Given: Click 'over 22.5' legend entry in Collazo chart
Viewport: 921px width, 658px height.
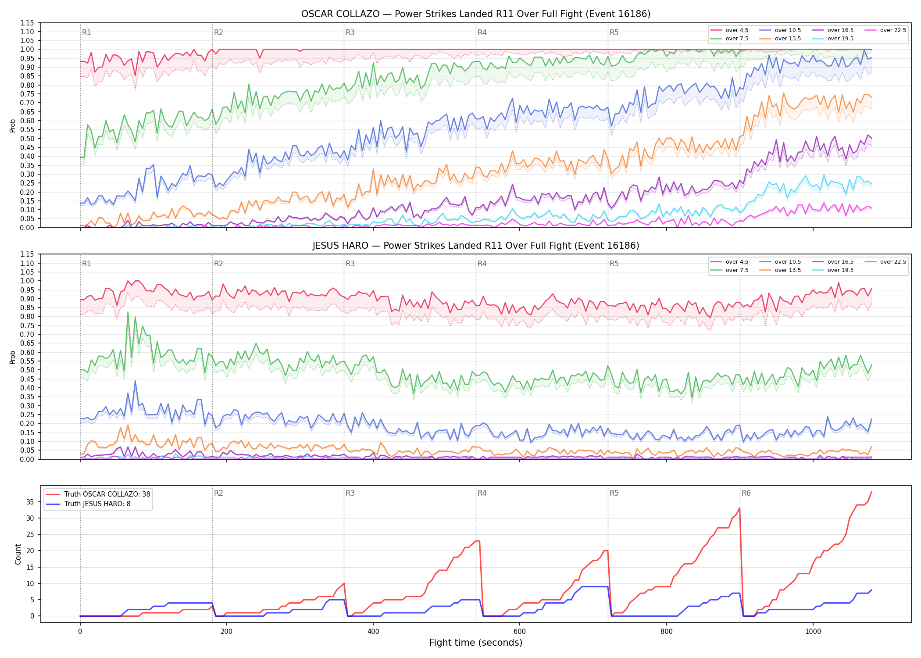Looking at the screenshot, I should coord(885,30).
